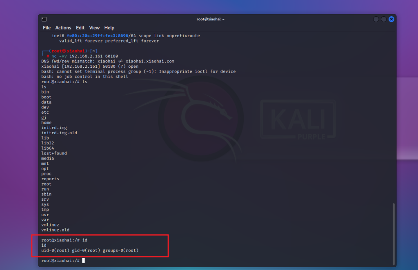Open the Help menu

(x=109, y=28)
